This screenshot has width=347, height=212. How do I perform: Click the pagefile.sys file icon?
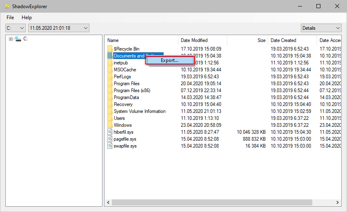click(110, 139)
